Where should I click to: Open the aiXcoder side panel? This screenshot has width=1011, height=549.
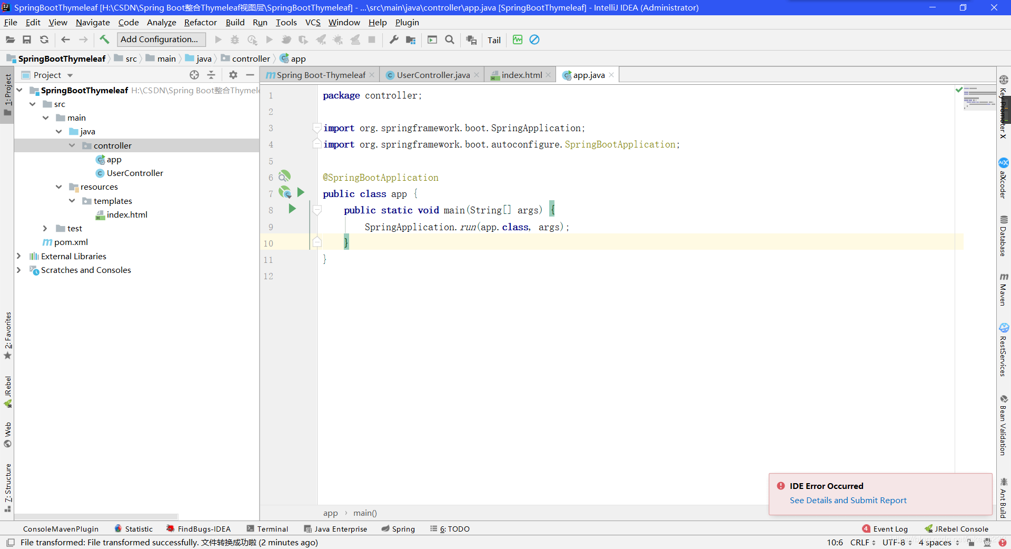(x=1004, y=178)
